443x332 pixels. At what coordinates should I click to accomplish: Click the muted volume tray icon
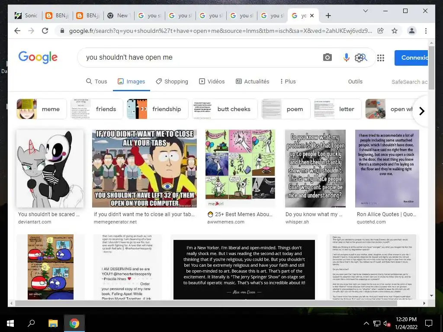pos(387,323)
